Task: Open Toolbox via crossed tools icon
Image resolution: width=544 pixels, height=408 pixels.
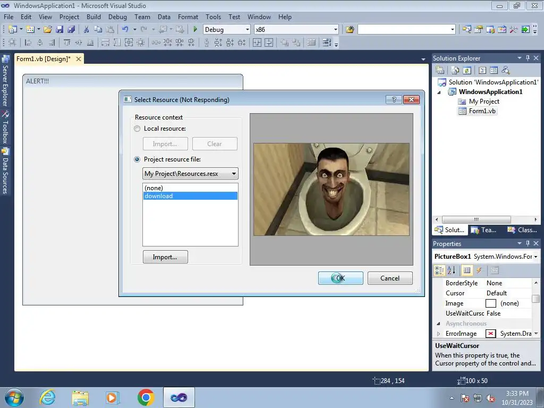Action: pyautogui.click(x=514, y=30)
